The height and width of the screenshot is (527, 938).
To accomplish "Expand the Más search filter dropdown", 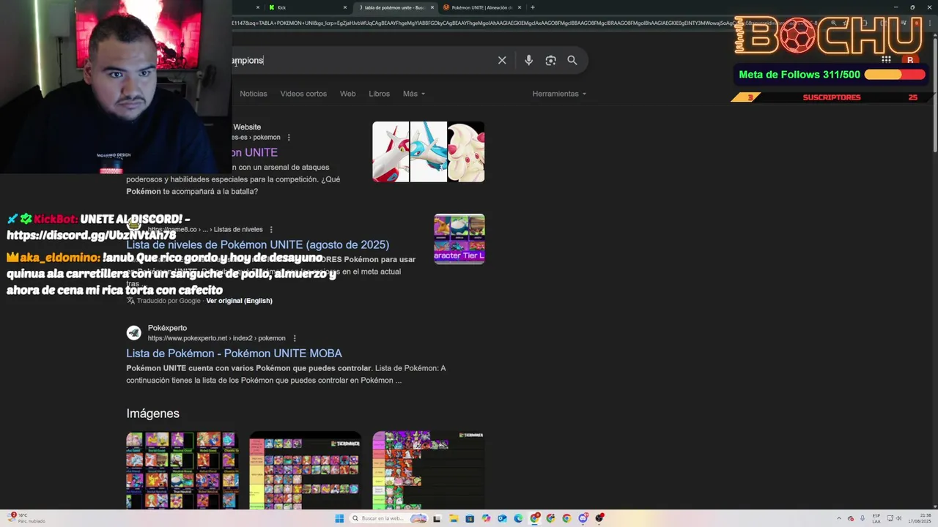I will [414, 94].
